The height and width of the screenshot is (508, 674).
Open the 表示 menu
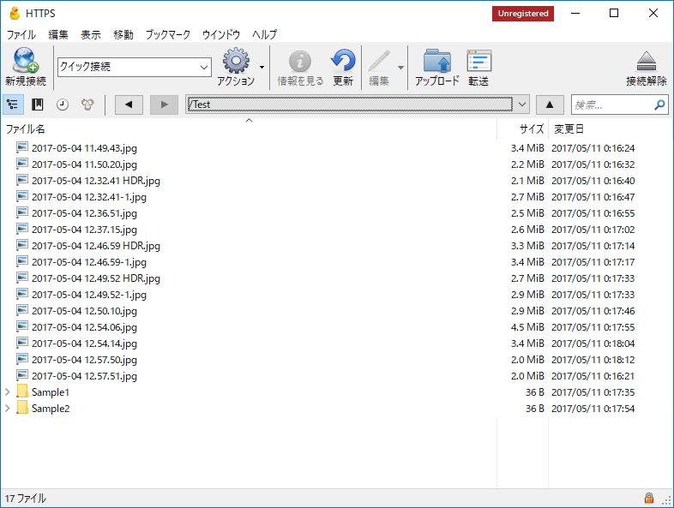(91, 35)
